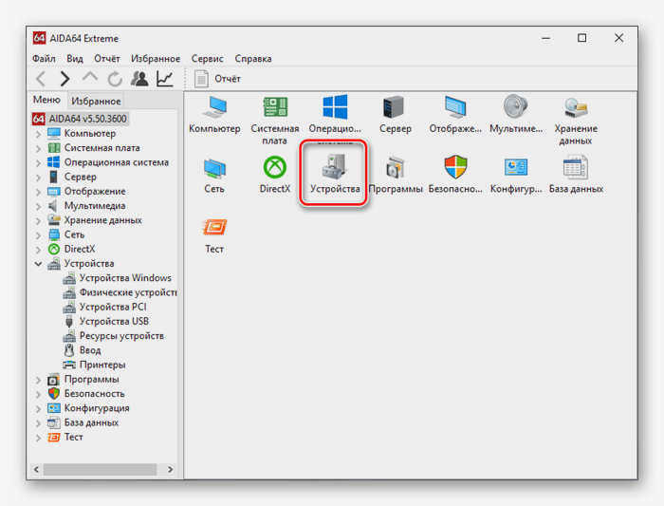Switch to the Меню tab
The image size is (664, 506).
point(46,100)
